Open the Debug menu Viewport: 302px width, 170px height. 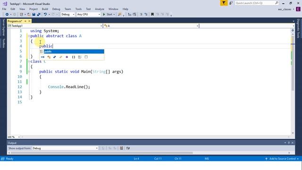click(56, 9)
